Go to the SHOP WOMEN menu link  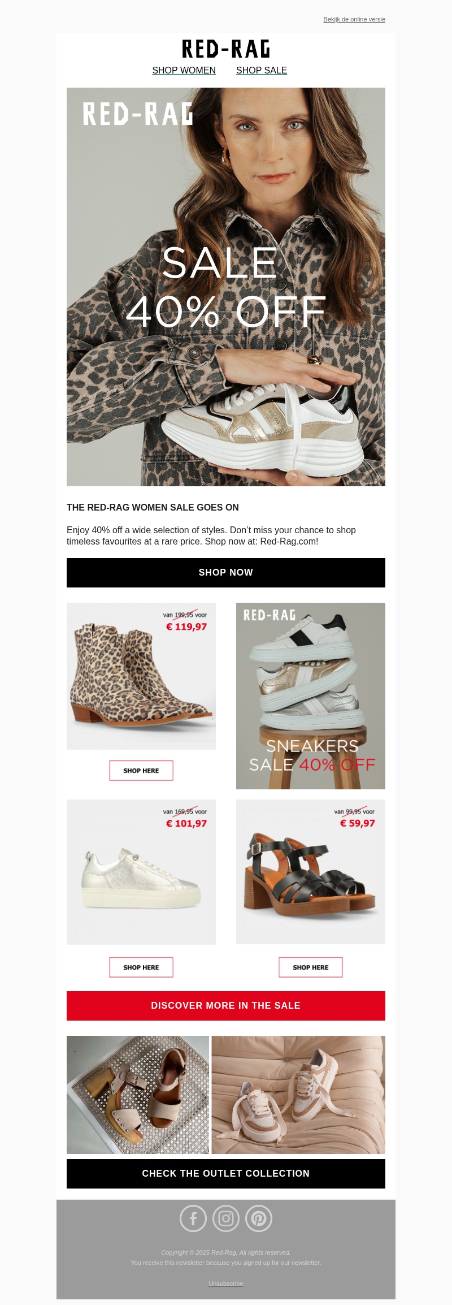(184, 71)
